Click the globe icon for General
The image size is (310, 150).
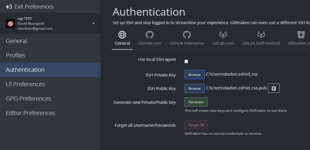tap(122, 35)
